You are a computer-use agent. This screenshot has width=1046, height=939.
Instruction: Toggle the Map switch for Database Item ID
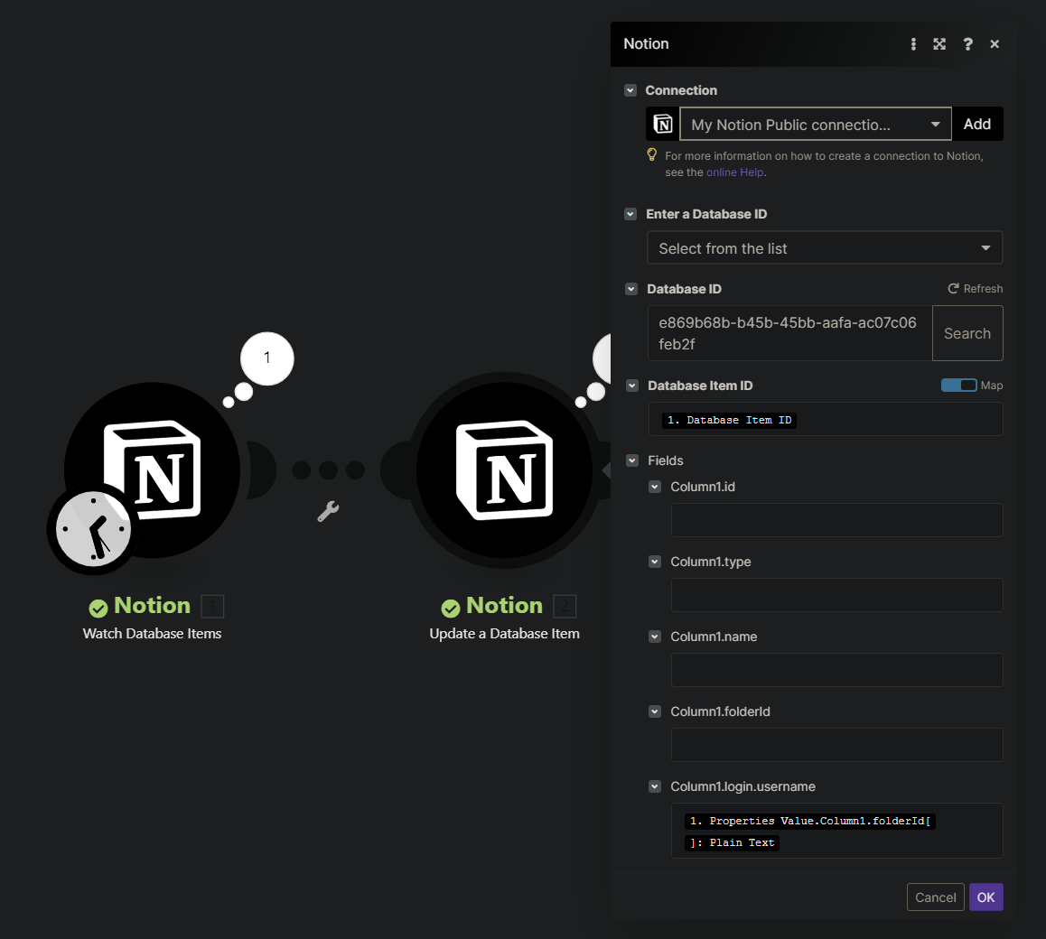click(958, 386)
